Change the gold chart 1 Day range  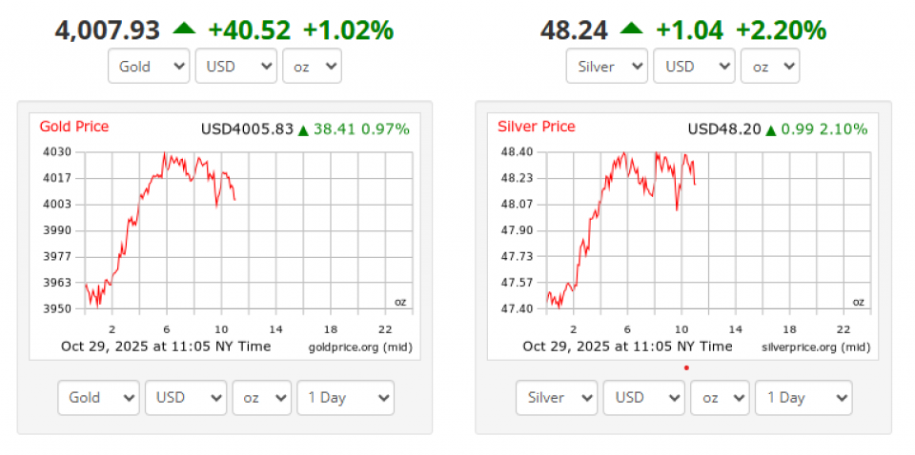point(345,398)
